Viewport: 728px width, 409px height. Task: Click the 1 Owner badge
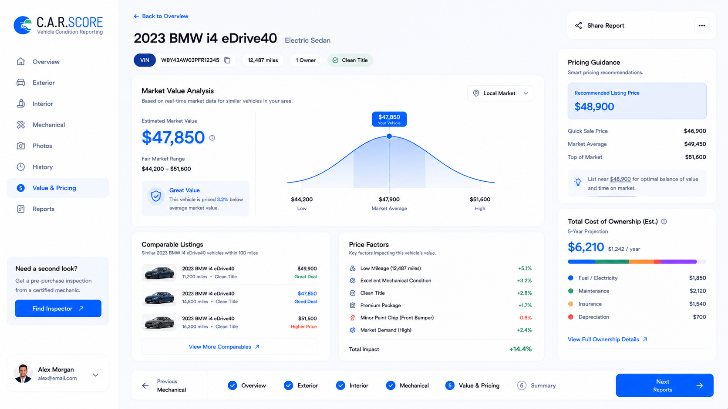(306, 60)
